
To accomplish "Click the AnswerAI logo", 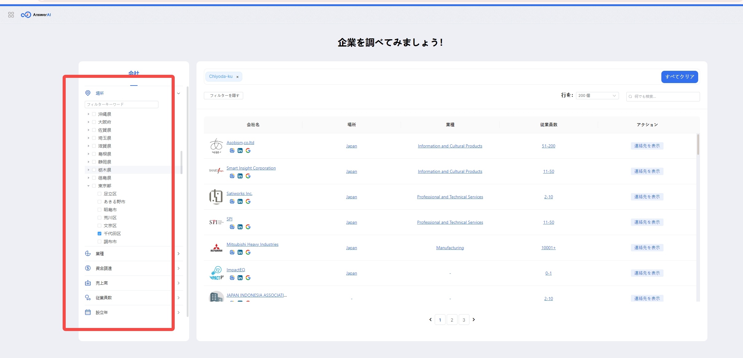I will click(x=36, y=15).
